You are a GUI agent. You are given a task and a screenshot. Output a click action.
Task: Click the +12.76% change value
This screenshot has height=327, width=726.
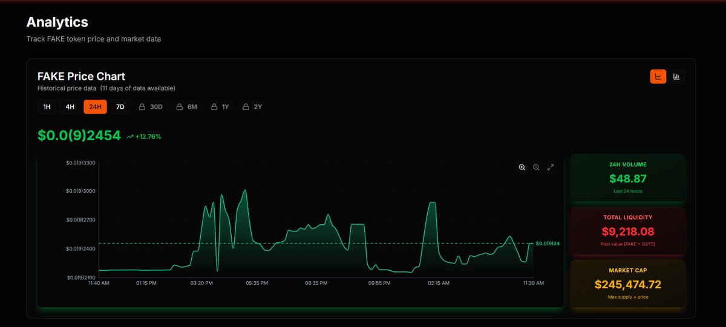point(148,137)
